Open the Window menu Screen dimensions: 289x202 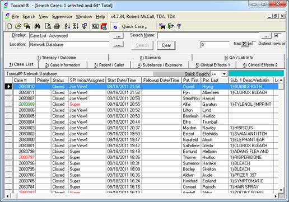[84, 17]
